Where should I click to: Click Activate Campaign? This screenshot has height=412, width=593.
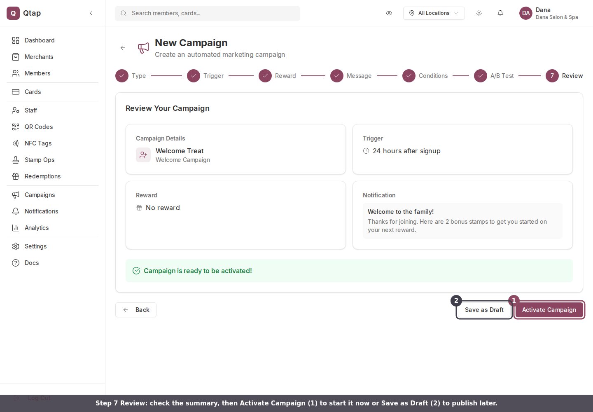click(549, 310)
